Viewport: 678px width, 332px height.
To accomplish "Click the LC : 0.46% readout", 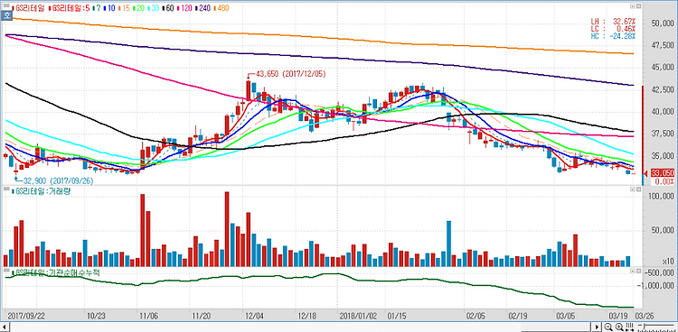I will 614,28.
